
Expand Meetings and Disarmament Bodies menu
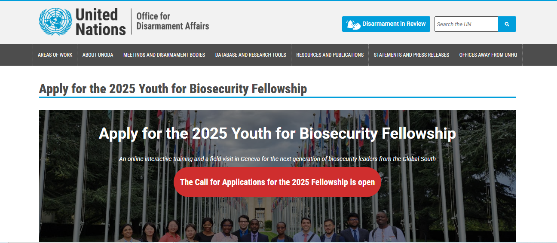[x=164, y=55]
